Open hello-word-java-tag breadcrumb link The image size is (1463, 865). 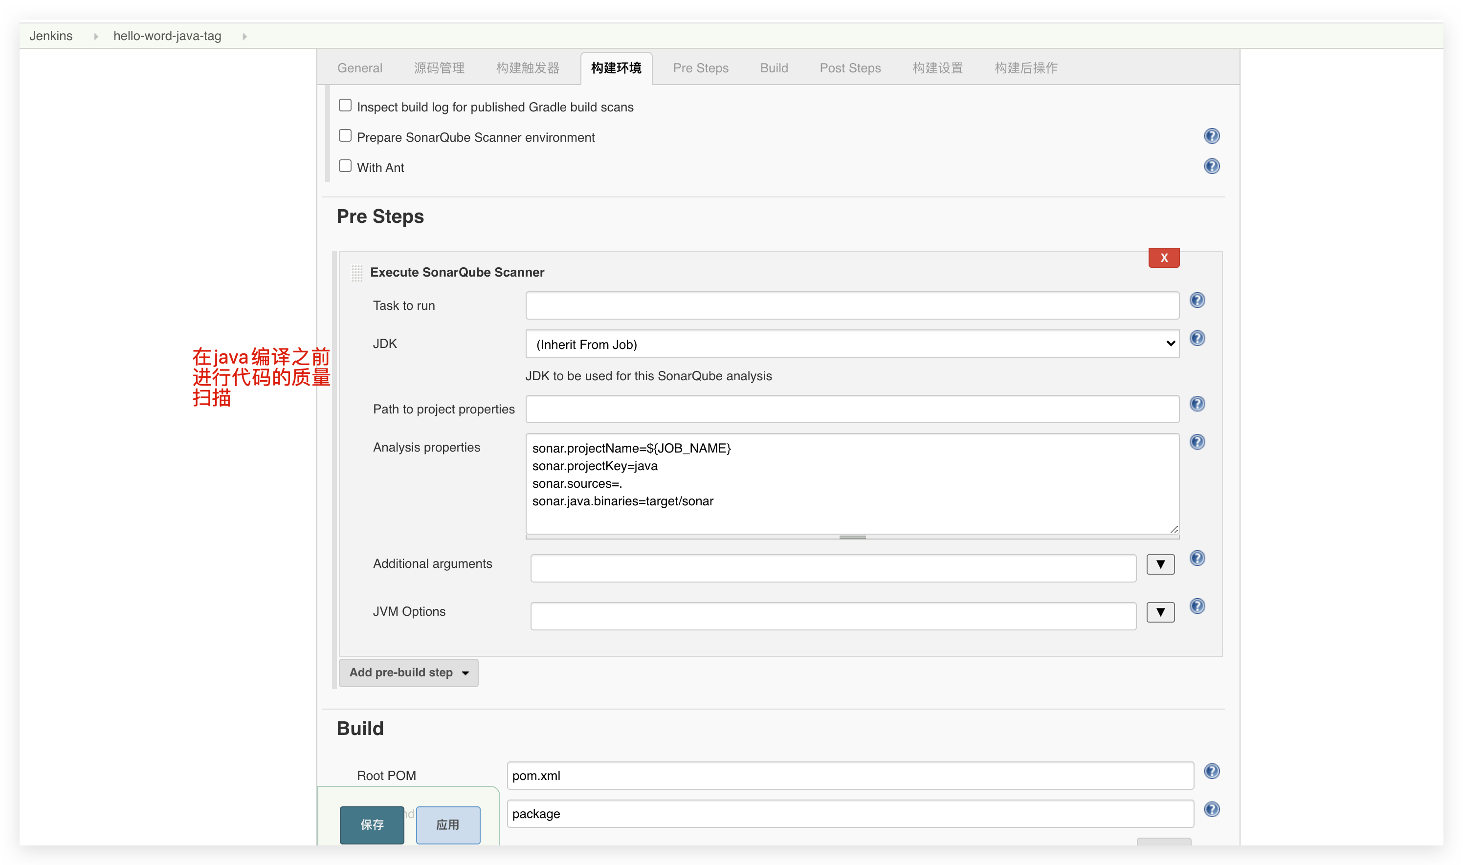tap(167, 36)
